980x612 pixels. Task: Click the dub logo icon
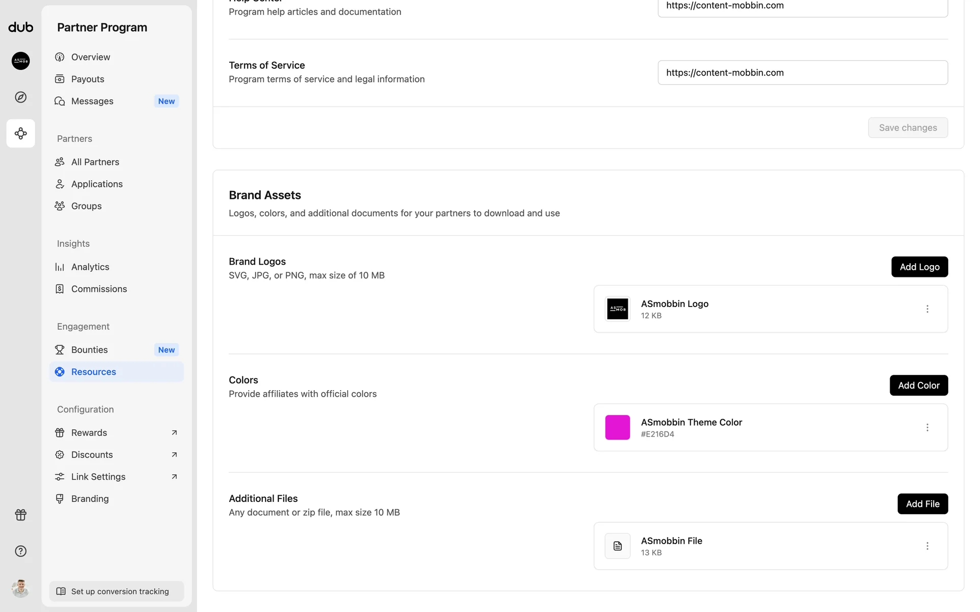click(x=20, y=27)
